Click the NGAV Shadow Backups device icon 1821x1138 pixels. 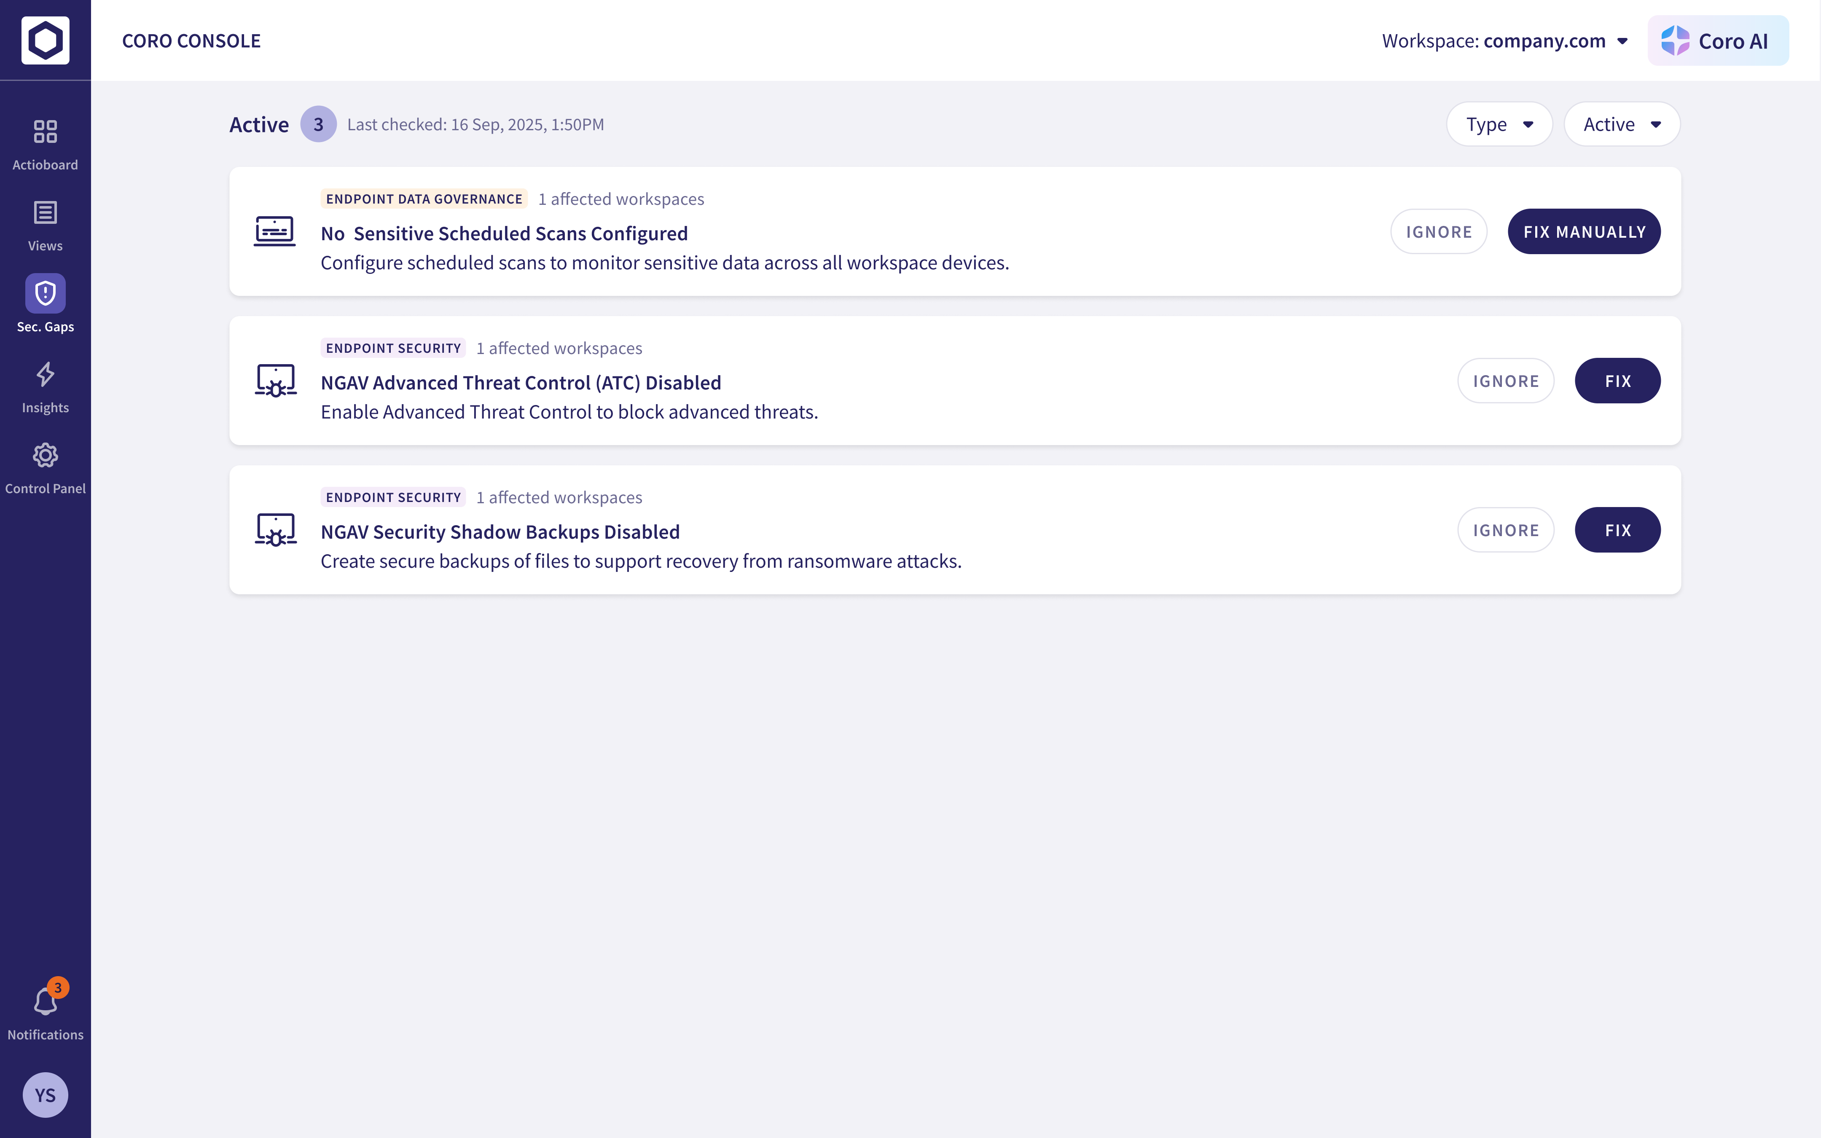tap(275, 530)
